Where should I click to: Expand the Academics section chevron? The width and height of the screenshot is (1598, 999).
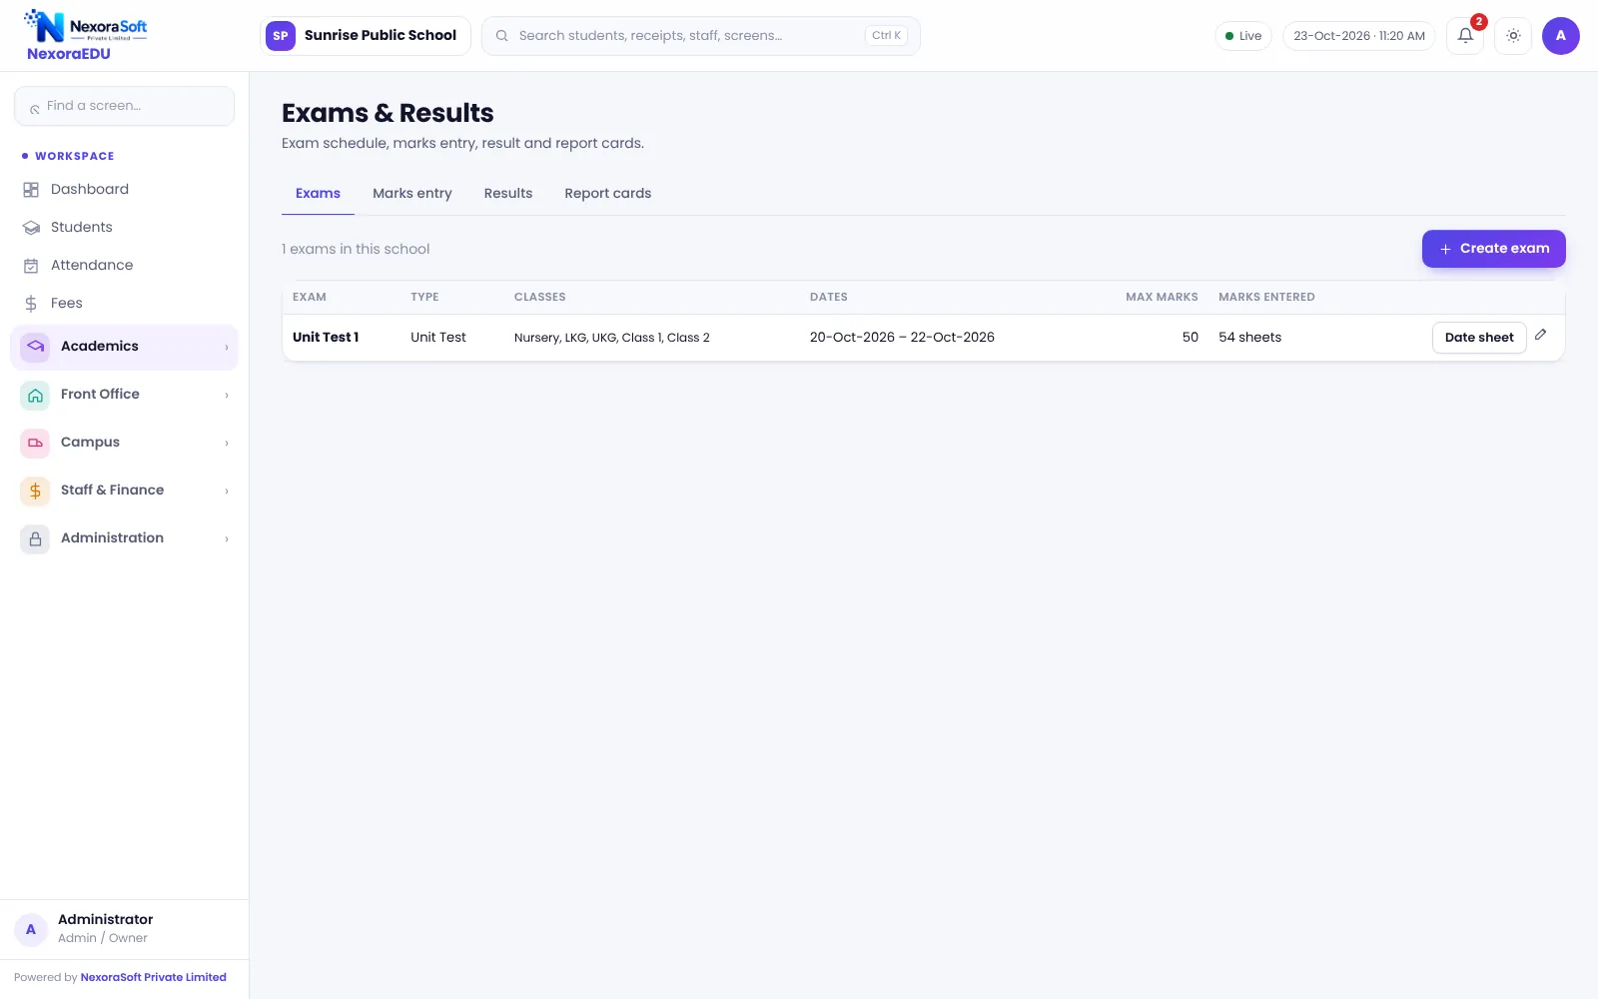pyautogui.click(x=227, y=347)
